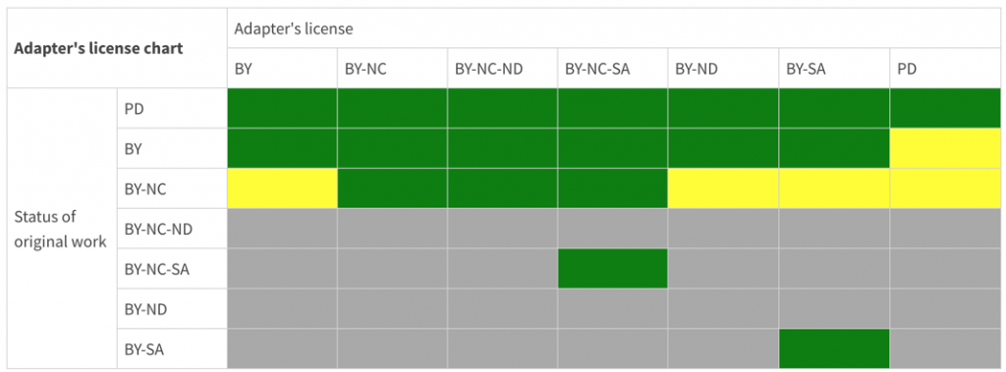
Task: Click the "Status of original work" cell
Action: pyautogui.click(x=62, y=229)
